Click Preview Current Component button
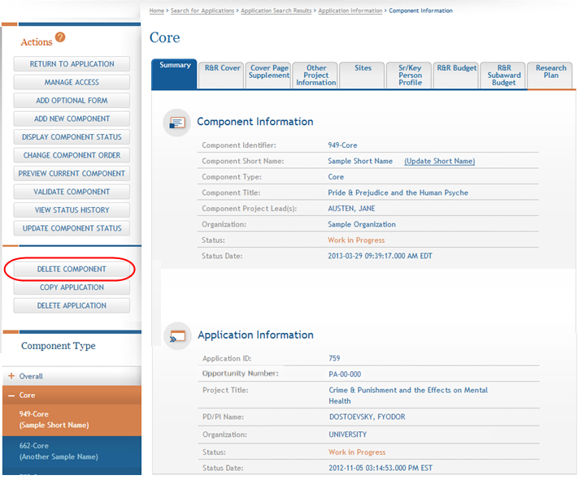The width and height of the screenshot is (583, 484). pos(72,173)
